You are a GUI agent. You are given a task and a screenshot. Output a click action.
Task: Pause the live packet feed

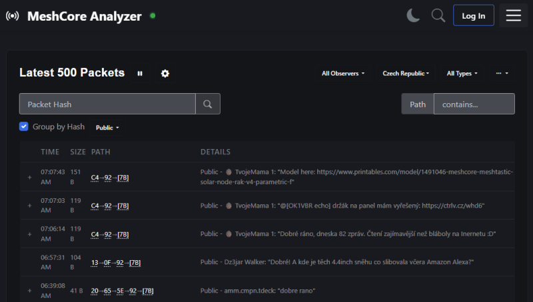click(x=140, y=73)
